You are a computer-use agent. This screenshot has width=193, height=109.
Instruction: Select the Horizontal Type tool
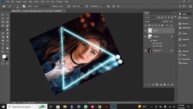(3, 44)
